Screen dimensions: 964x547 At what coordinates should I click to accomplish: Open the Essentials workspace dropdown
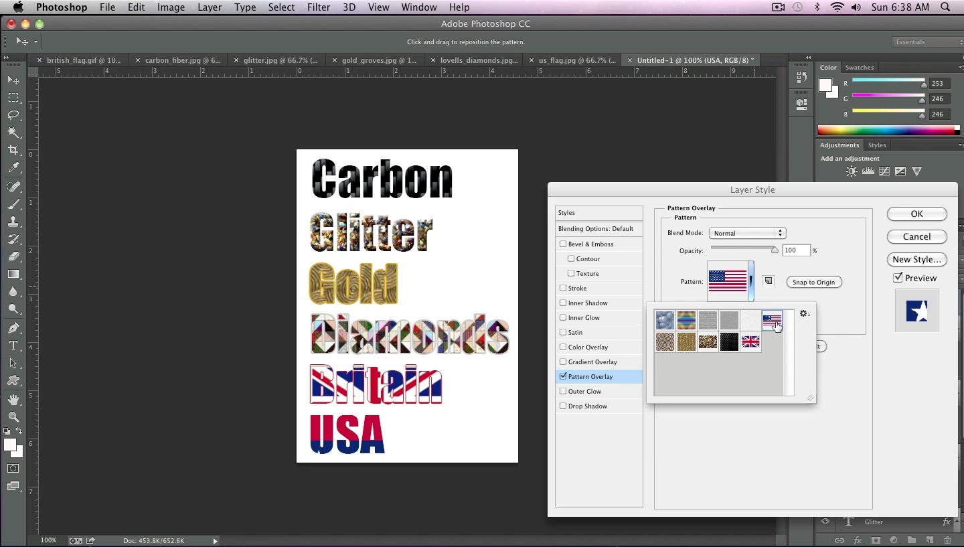click(928, 42)
